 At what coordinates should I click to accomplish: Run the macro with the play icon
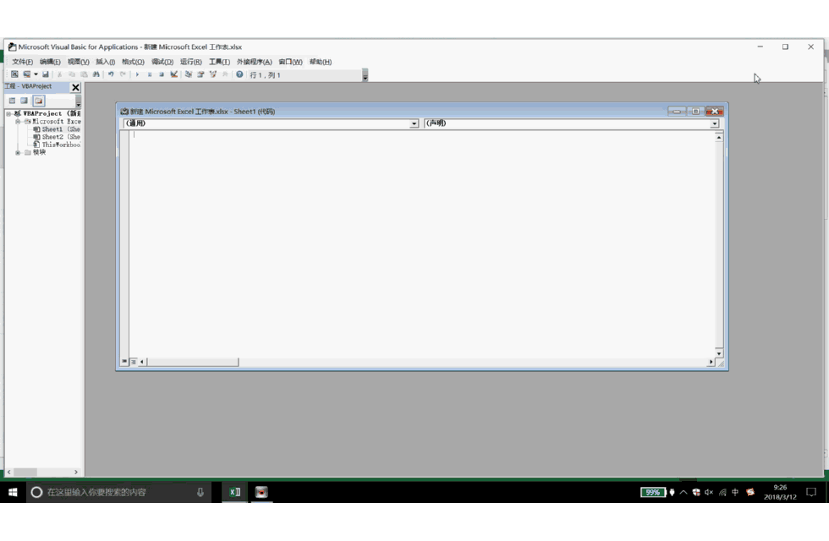[x=137, y=74]
